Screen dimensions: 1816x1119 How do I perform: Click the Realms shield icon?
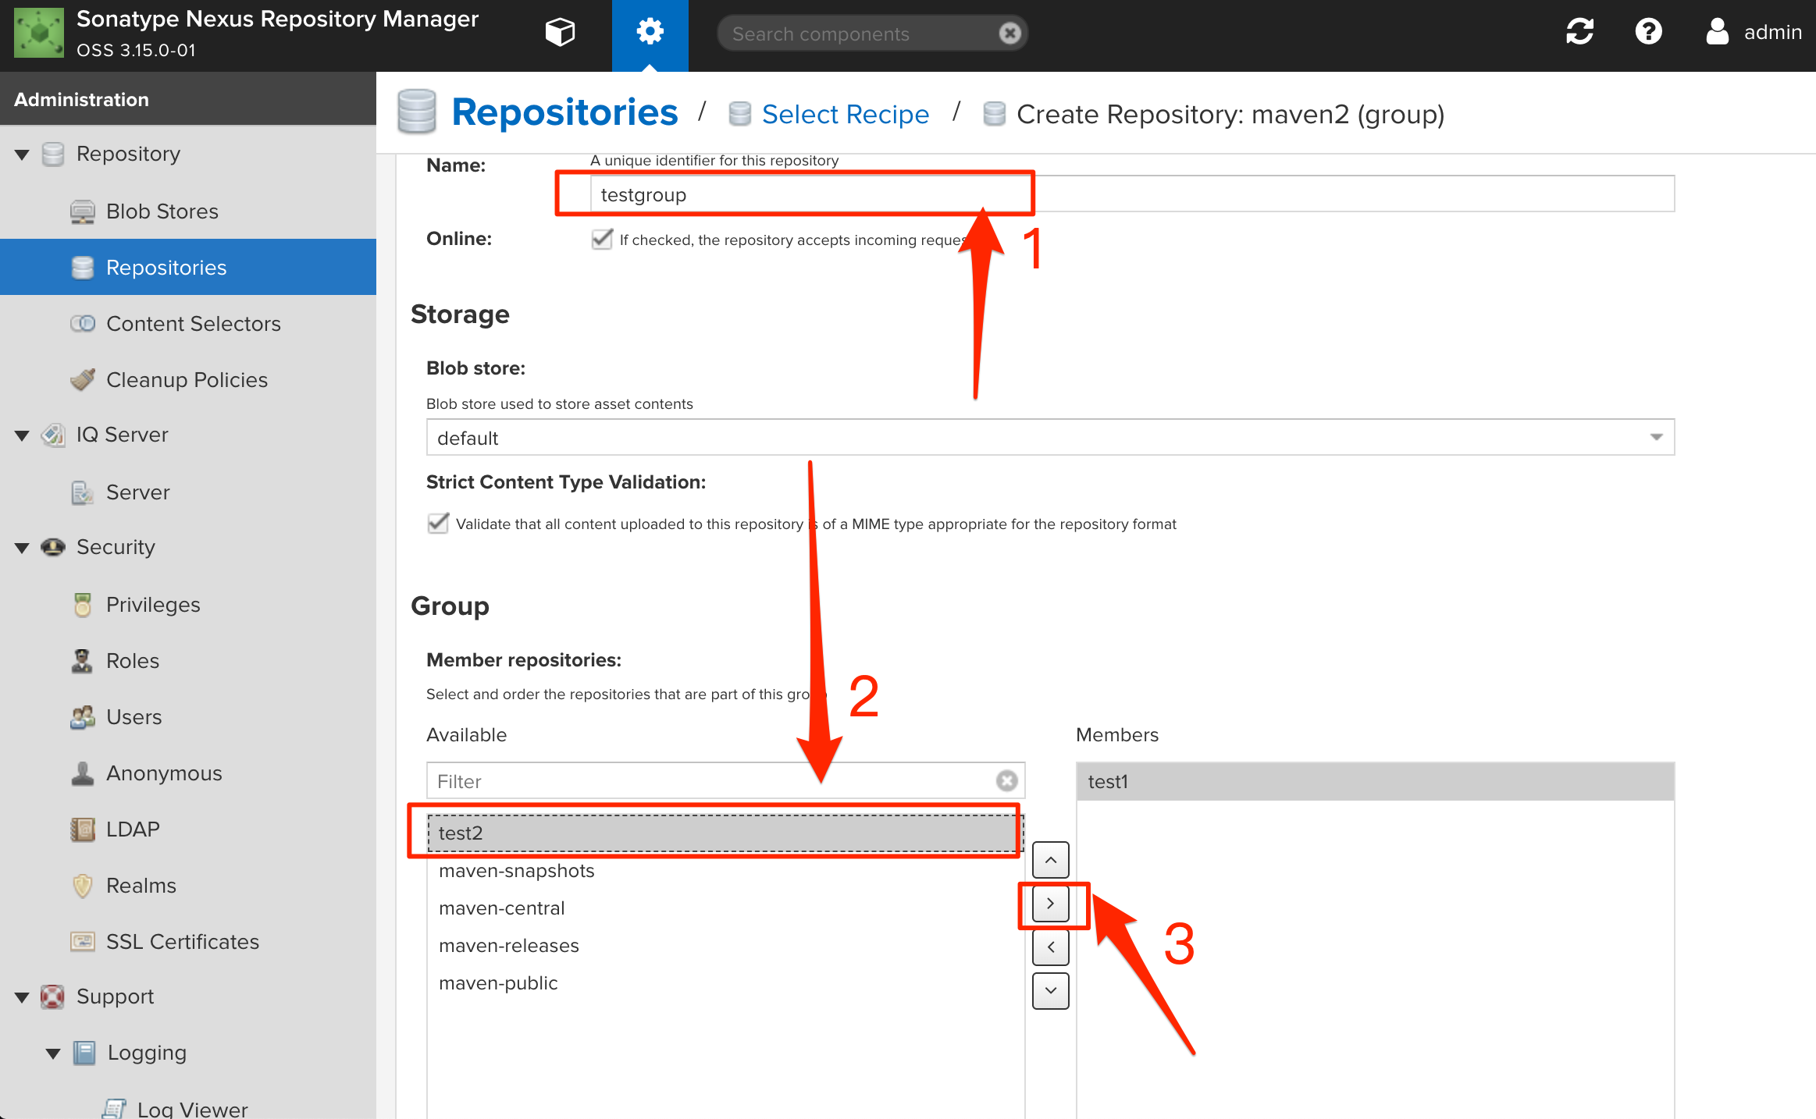pos(82,886)
